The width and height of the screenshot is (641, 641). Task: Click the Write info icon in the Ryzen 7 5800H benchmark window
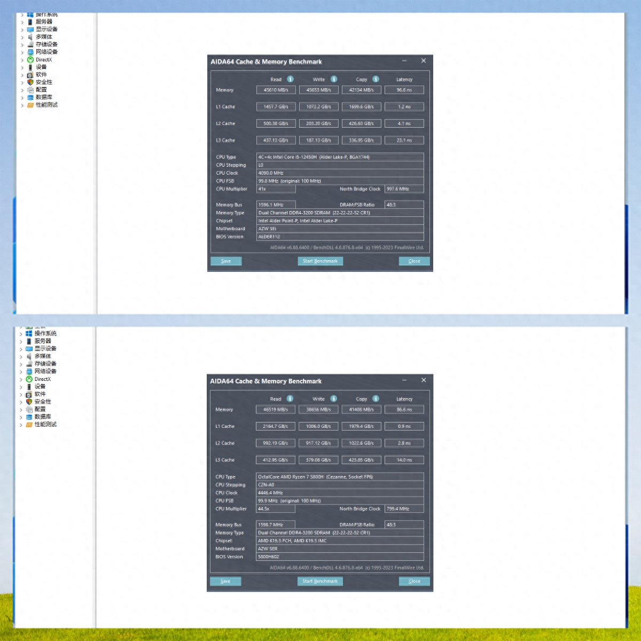[x=334, y=398]
